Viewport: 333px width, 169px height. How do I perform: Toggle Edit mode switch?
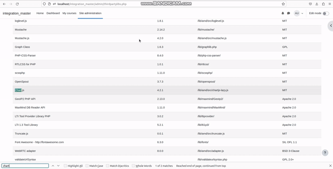point(326,13)
